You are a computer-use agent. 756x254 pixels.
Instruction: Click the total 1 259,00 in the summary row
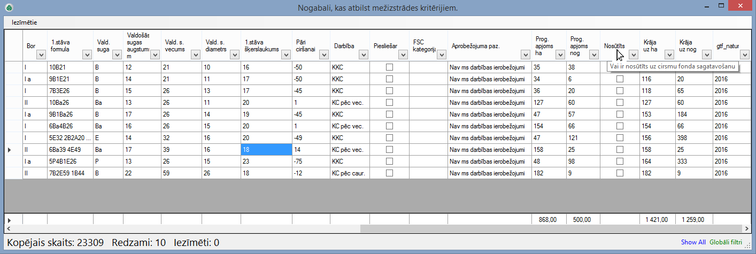pyautogui.click(x=693, y=219)
